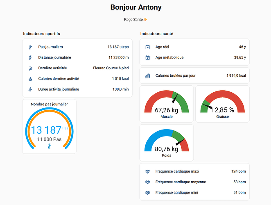Screen dimensions: 271x205
Task: Click the running icon beside Dernière activitée
Action: pyautogui.click(x=30, y=68)
